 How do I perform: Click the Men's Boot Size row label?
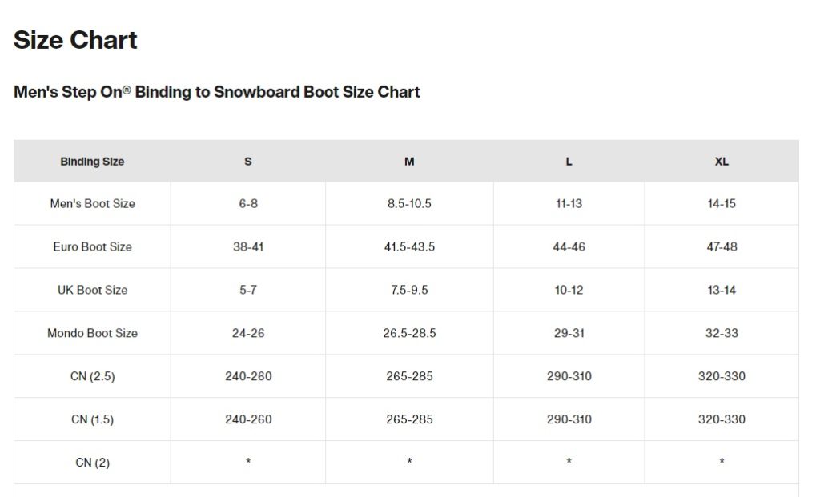[x=92, y=204]
